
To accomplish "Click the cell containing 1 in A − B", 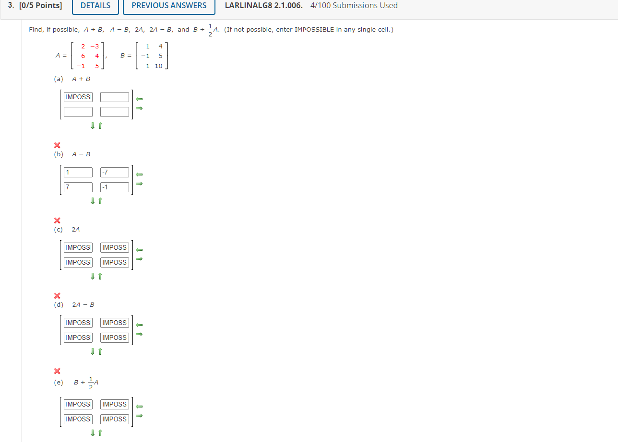I will [x=78, y=172].
